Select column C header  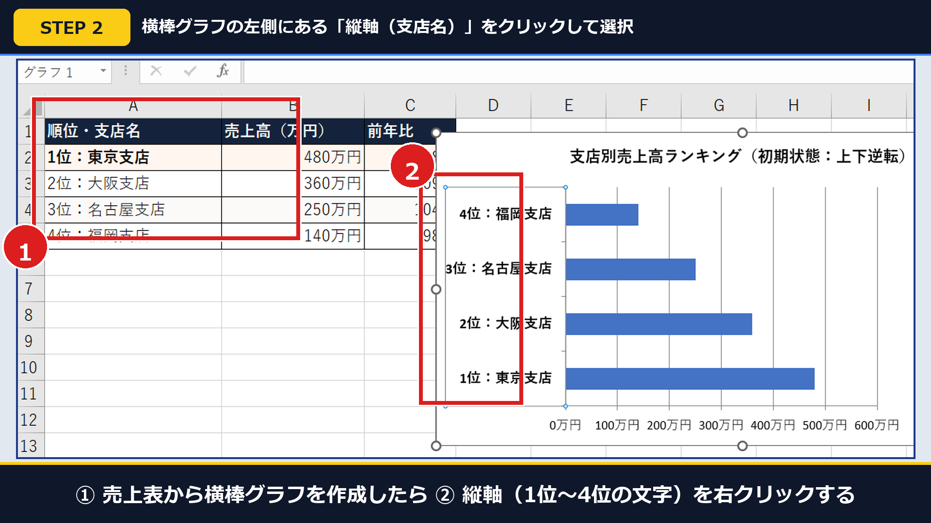pyautogui.click(x=410, y=106)
